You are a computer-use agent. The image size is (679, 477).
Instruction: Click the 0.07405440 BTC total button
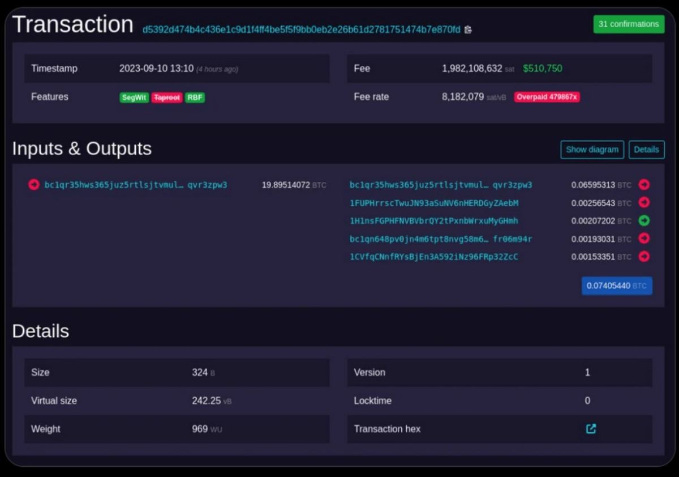[x=617, y=286]
